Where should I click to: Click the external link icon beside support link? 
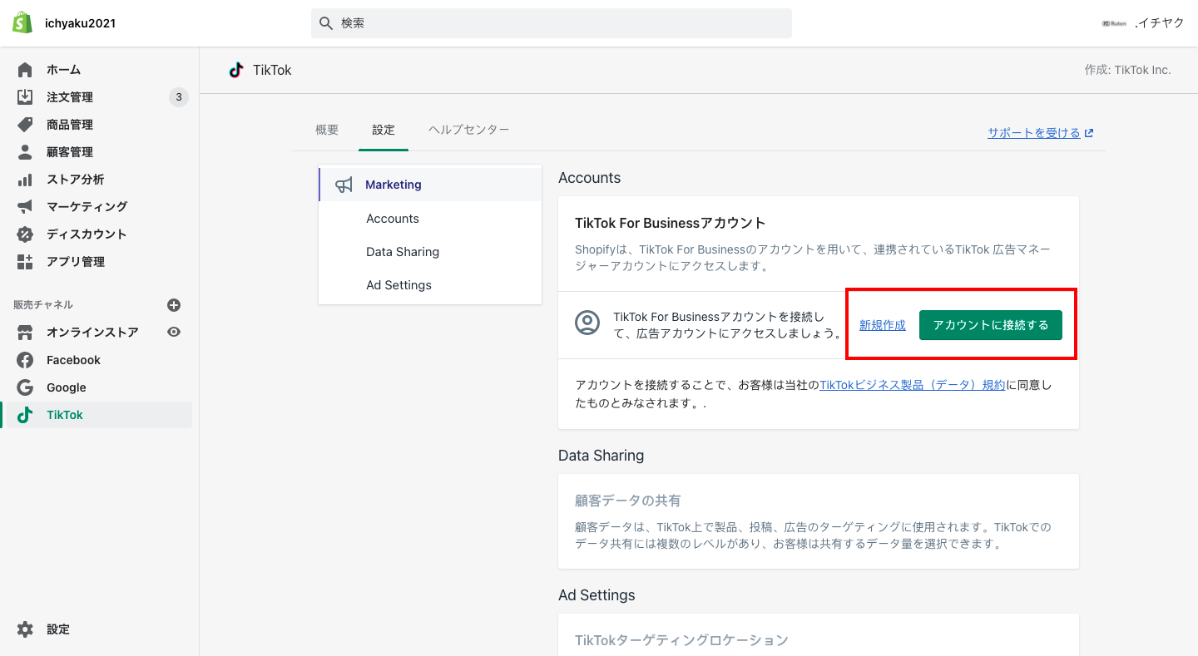[x=1089, y=133]
